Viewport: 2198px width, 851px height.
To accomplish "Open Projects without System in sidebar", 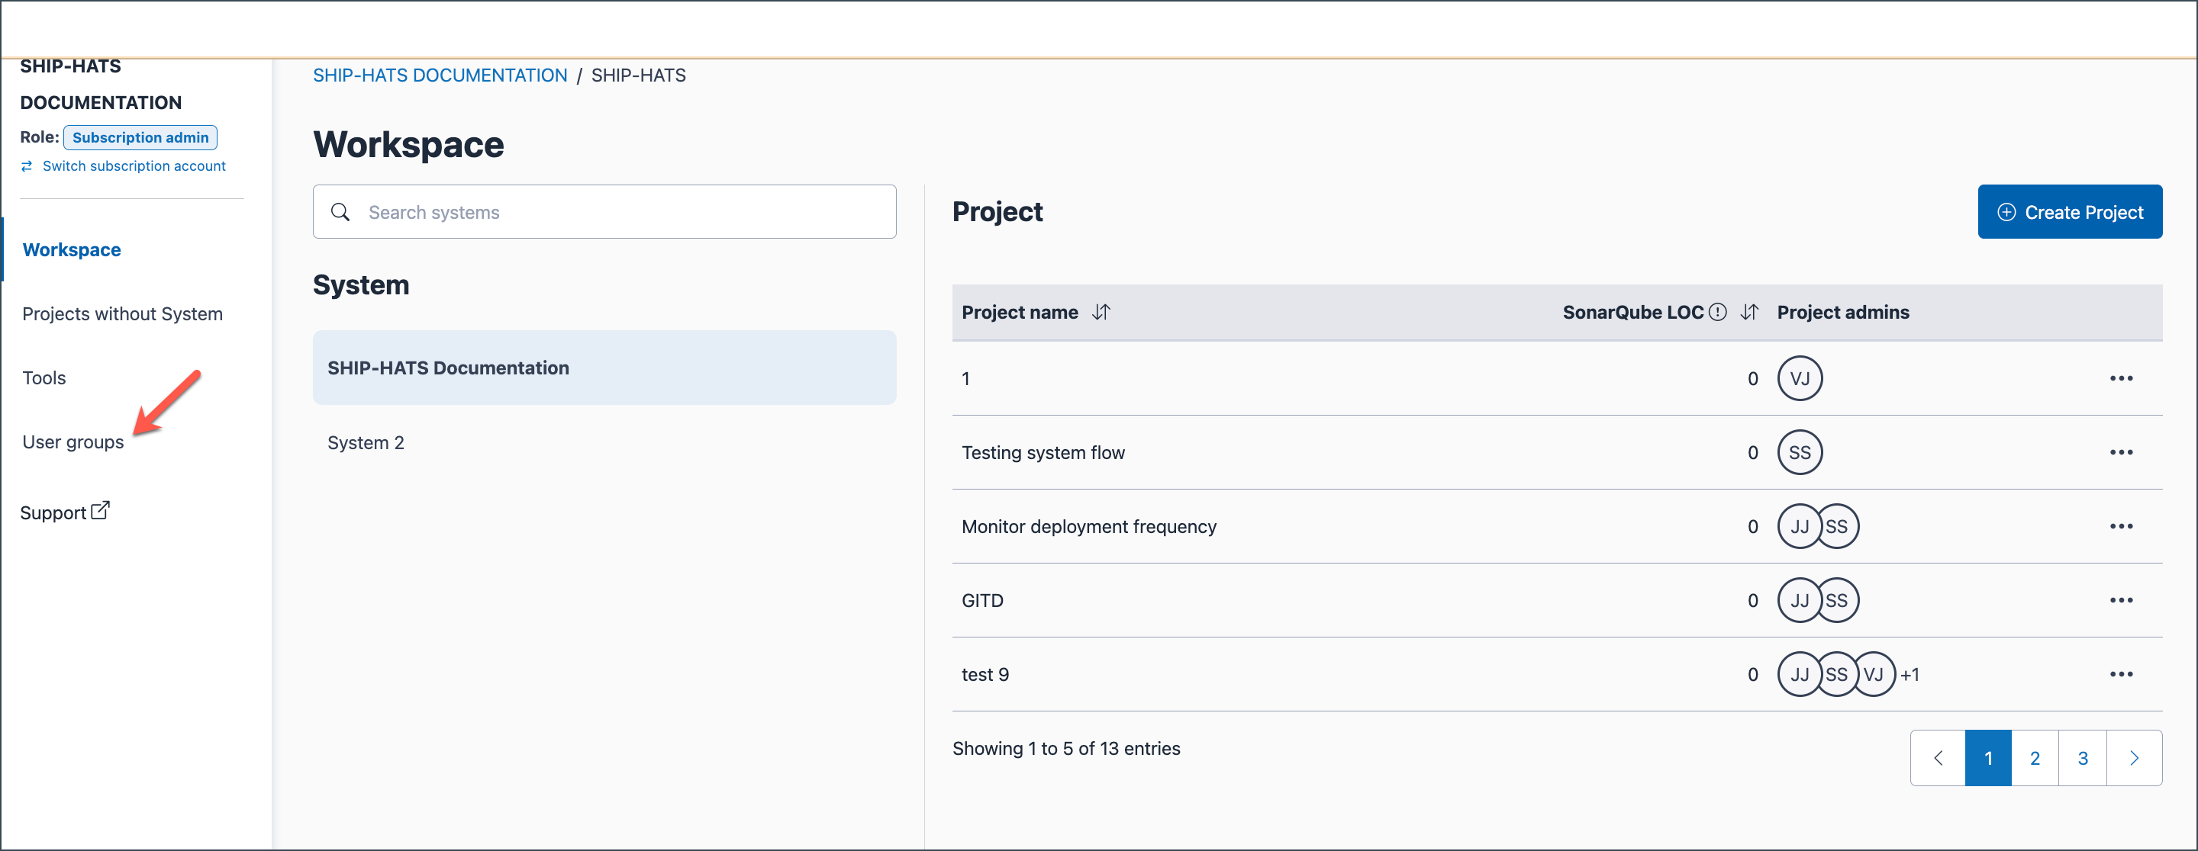I will pos(122,314).
